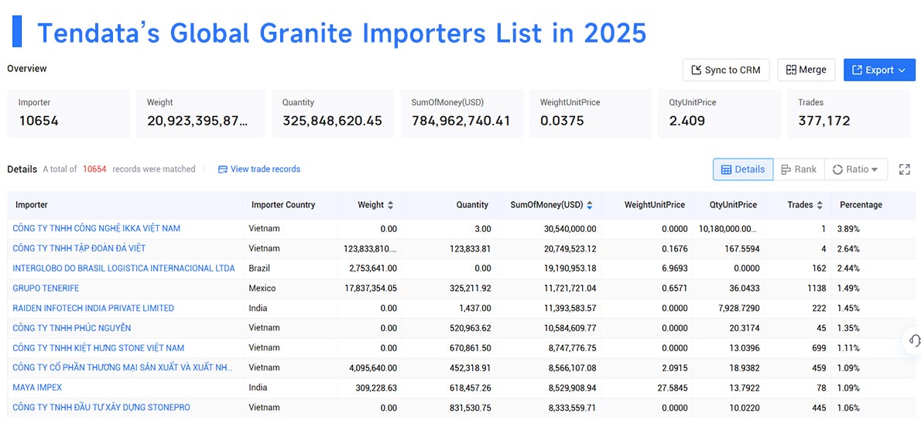Click the QtyUnitPrice card 2.409
This screenshot has height=427, width=921.
pos(720,114)
